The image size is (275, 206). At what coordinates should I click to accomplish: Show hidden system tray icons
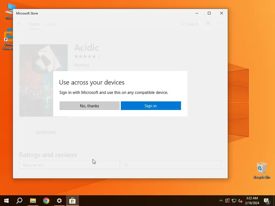(221, 201)
